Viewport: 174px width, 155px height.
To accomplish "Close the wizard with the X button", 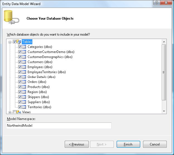I will point(166,3).
